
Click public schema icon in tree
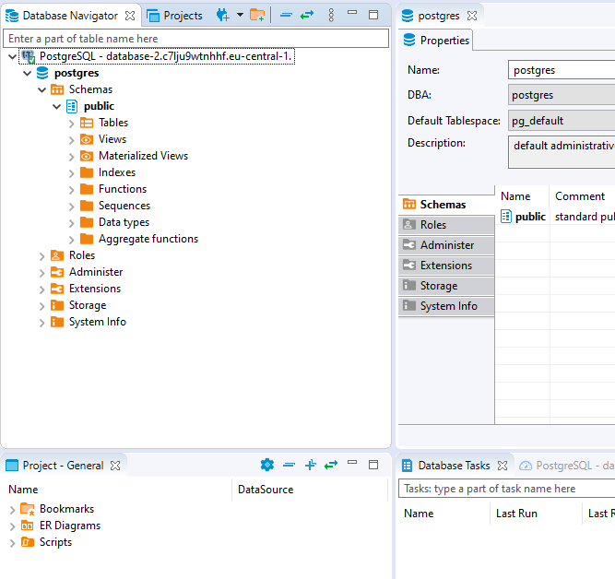point(72,106)
